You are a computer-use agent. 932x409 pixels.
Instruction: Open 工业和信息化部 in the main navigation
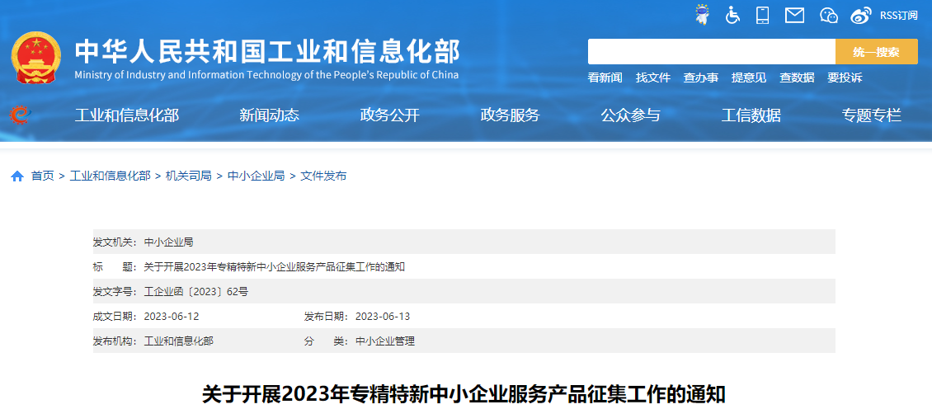click(127, 115)
